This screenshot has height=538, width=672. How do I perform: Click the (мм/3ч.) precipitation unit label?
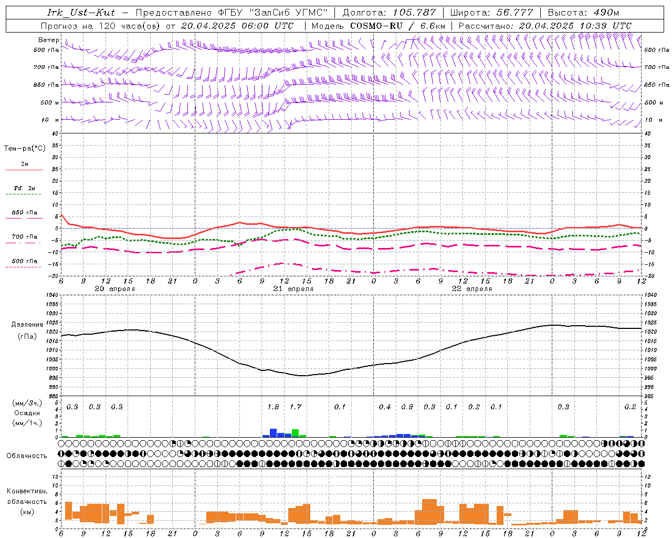pos(27,403)
